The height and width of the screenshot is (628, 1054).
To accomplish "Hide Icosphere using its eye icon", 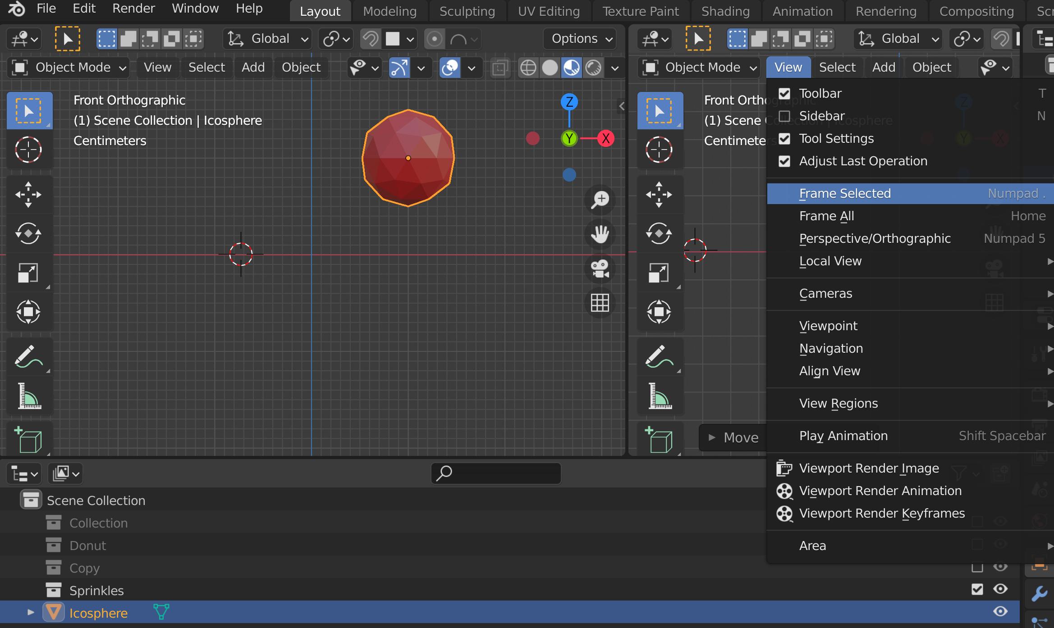I will click(x=1000, y=611).
